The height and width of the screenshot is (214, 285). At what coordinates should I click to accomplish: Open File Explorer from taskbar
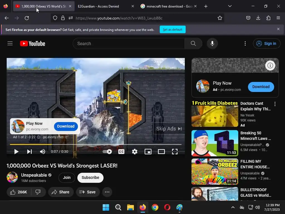point(130,207)
